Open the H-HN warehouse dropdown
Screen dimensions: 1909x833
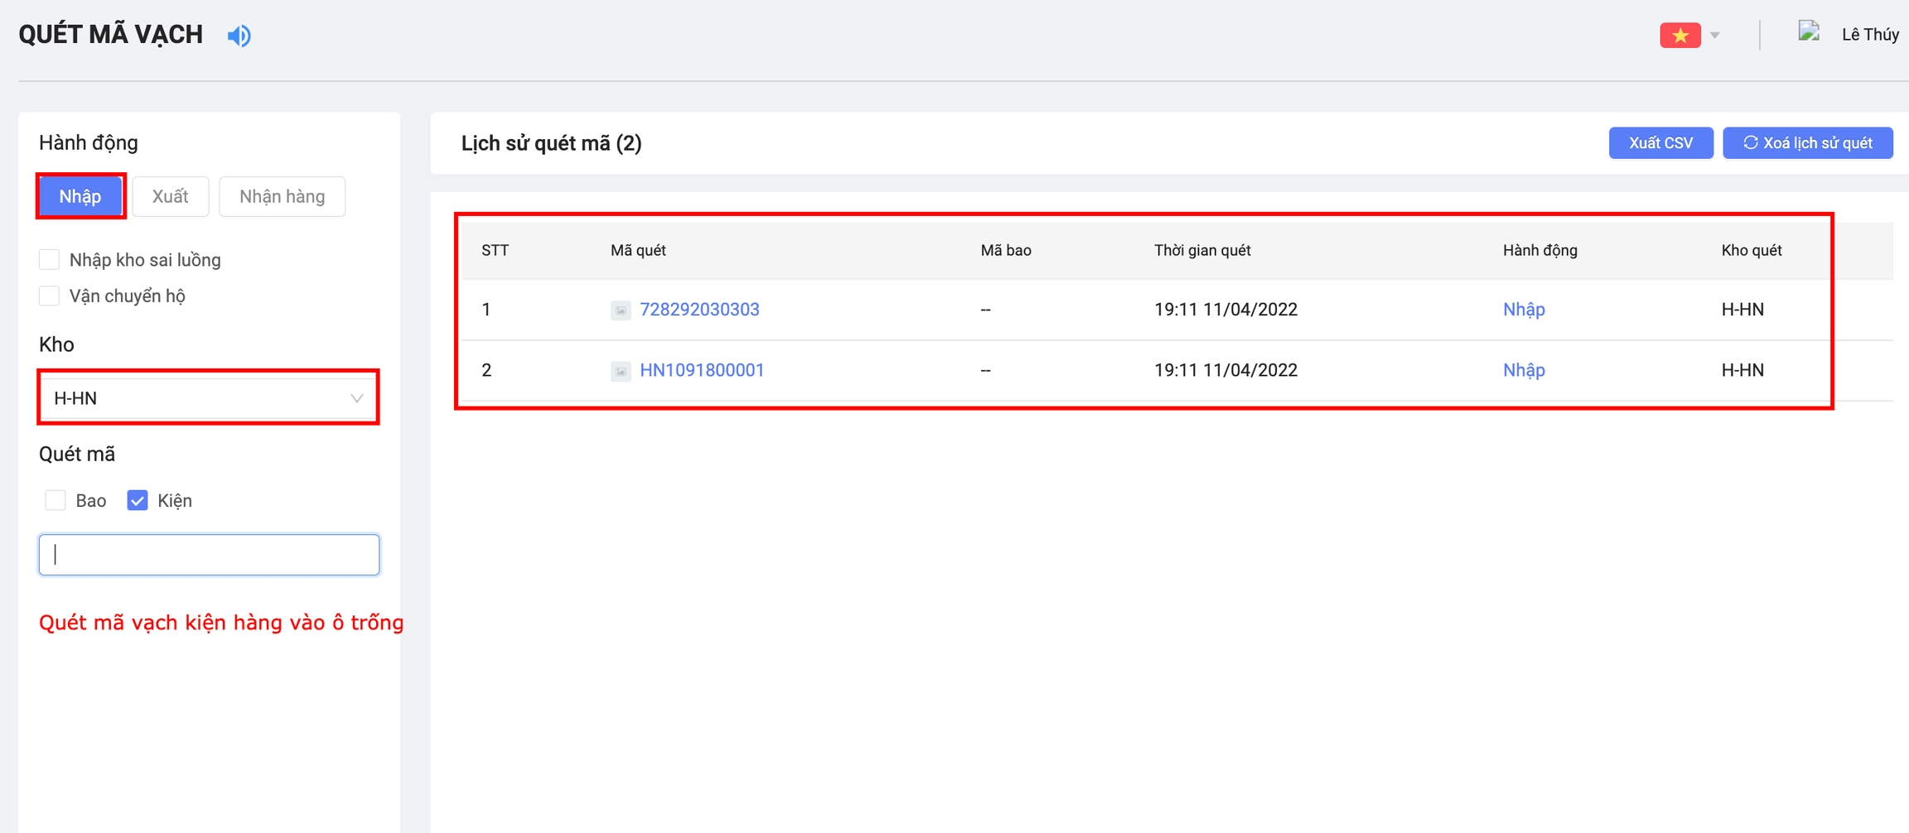click(208, 398)
